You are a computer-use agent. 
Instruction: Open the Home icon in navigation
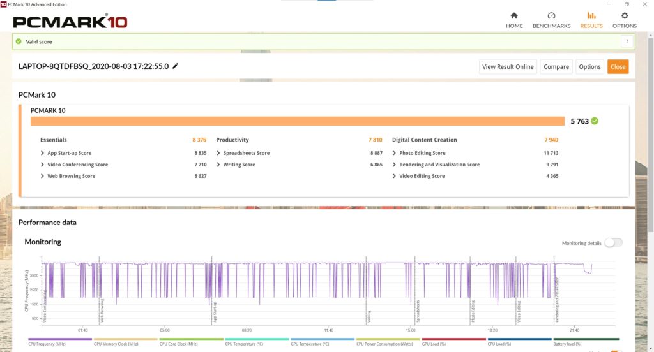tap(514, 16)
